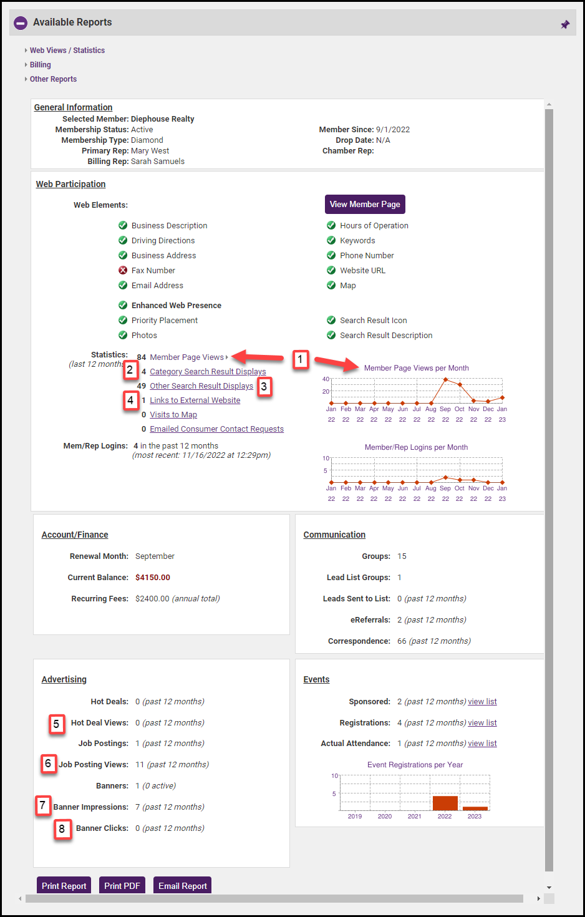The image size is (585, 917).
Task: Click the green check beside Hours of Operation
Action: (x=331, y=225)
